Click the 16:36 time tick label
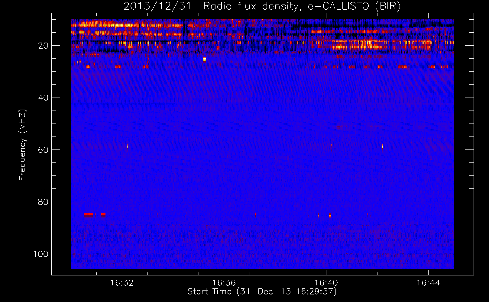Viewport: 489px width, 302px height. (224, 283)
